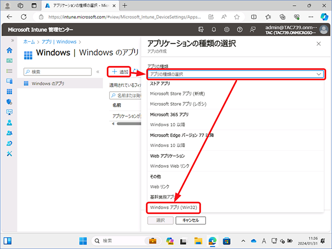Click the ホーム breadcrumb link
The image size is (332, 249).
[x=29, y=42]
